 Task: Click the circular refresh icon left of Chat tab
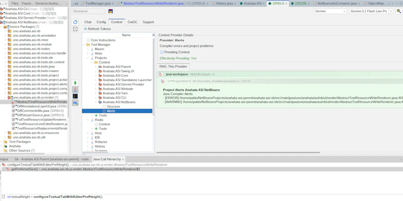tap(75, 22)
